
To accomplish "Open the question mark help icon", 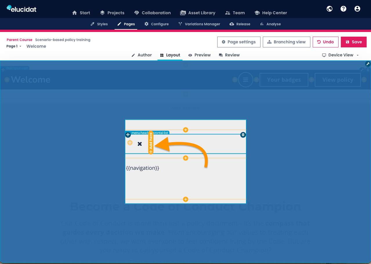I will click(343, 9).
